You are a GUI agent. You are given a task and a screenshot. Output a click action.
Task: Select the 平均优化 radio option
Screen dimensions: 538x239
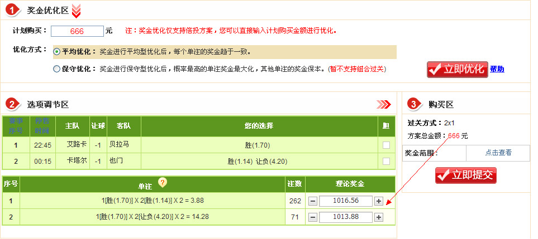click(x=56, y=52)
